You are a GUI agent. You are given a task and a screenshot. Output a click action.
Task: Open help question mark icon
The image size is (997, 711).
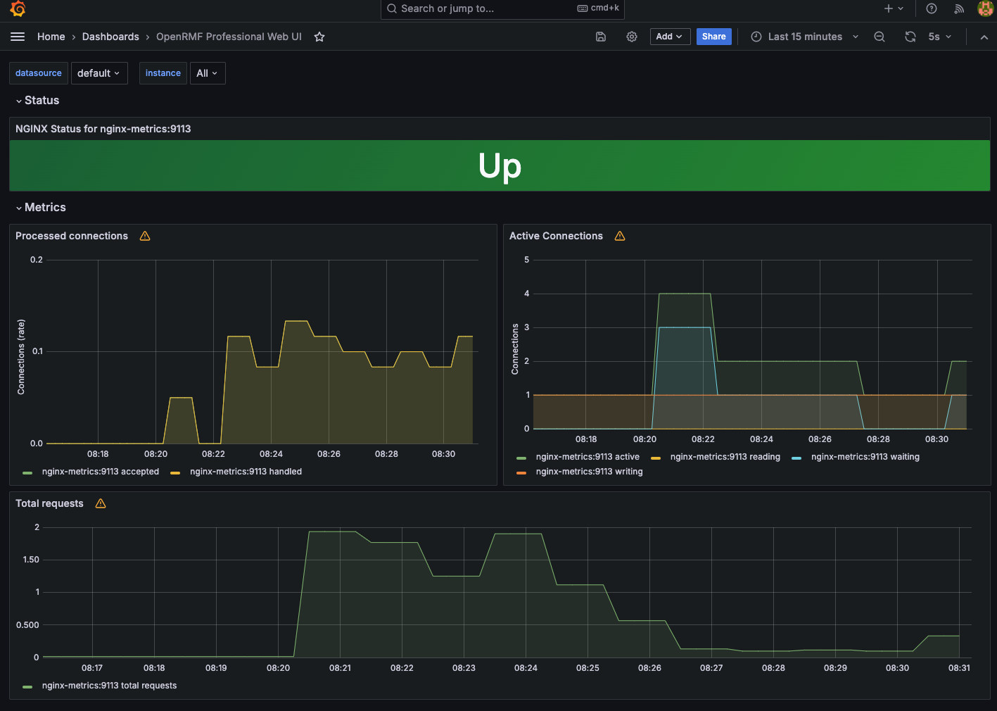pyautogui.click(x=932, y=8)
